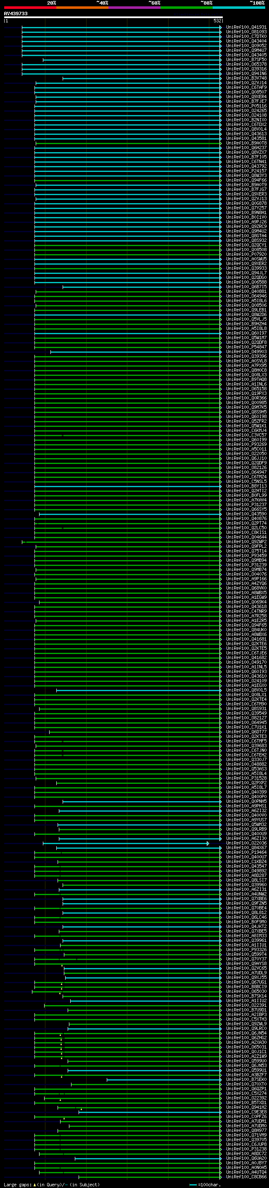The width and height of the screenshot is (269, 1188).
Task: Click the cyan ~100% identity legend segment
Action: pos(239,8)
